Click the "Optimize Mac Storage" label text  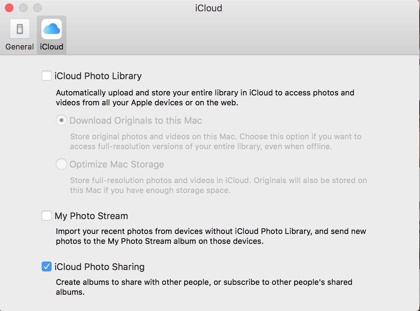[x=117, y=164]
